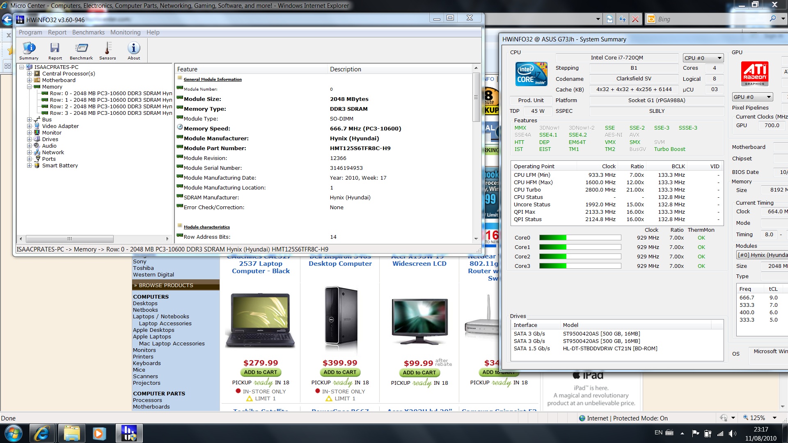Click the About info icon
788x443 pixels.
[134, 51]
